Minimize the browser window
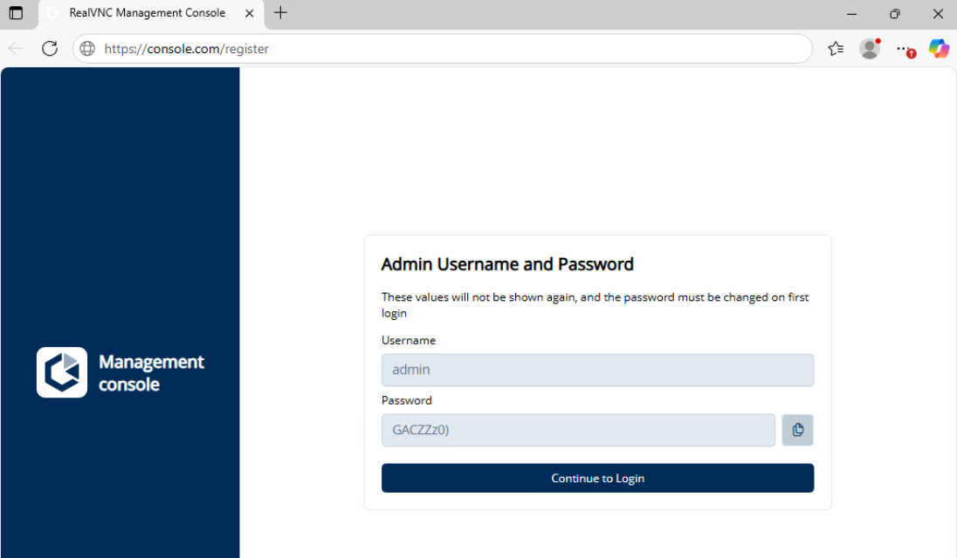Image resolution: width=957 pixels, height=558 pixels. tap(851, 13)
